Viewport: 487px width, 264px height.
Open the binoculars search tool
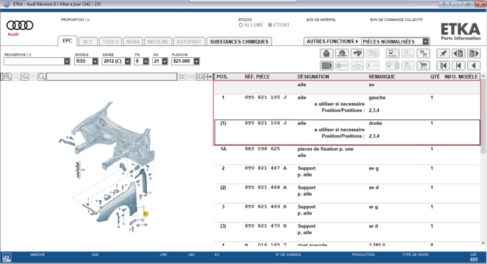(x=357, y=53)
